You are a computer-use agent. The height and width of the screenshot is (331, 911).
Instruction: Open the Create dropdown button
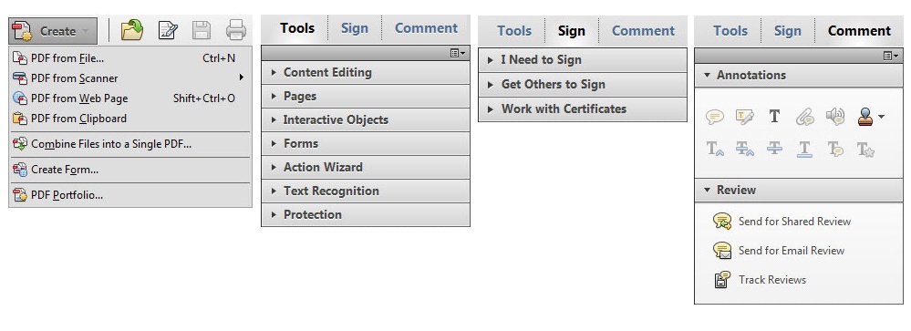point(53,31)
